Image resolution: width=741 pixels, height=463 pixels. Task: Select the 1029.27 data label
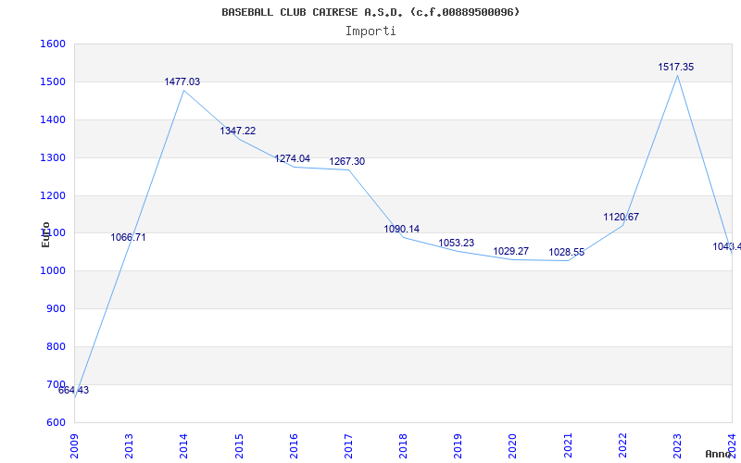(511, 251)
